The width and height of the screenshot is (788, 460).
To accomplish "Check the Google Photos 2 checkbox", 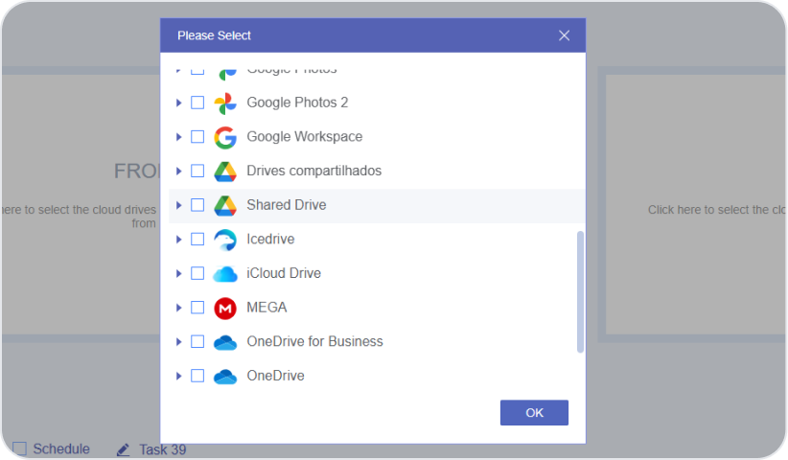I will (197, 103).
